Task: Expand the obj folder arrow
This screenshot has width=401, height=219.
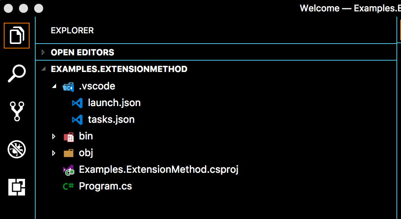Action: click(54, 153)
